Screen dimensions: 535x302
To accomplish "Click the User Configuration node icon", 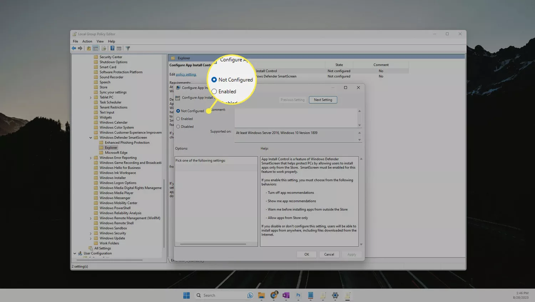I will (80, 253).
